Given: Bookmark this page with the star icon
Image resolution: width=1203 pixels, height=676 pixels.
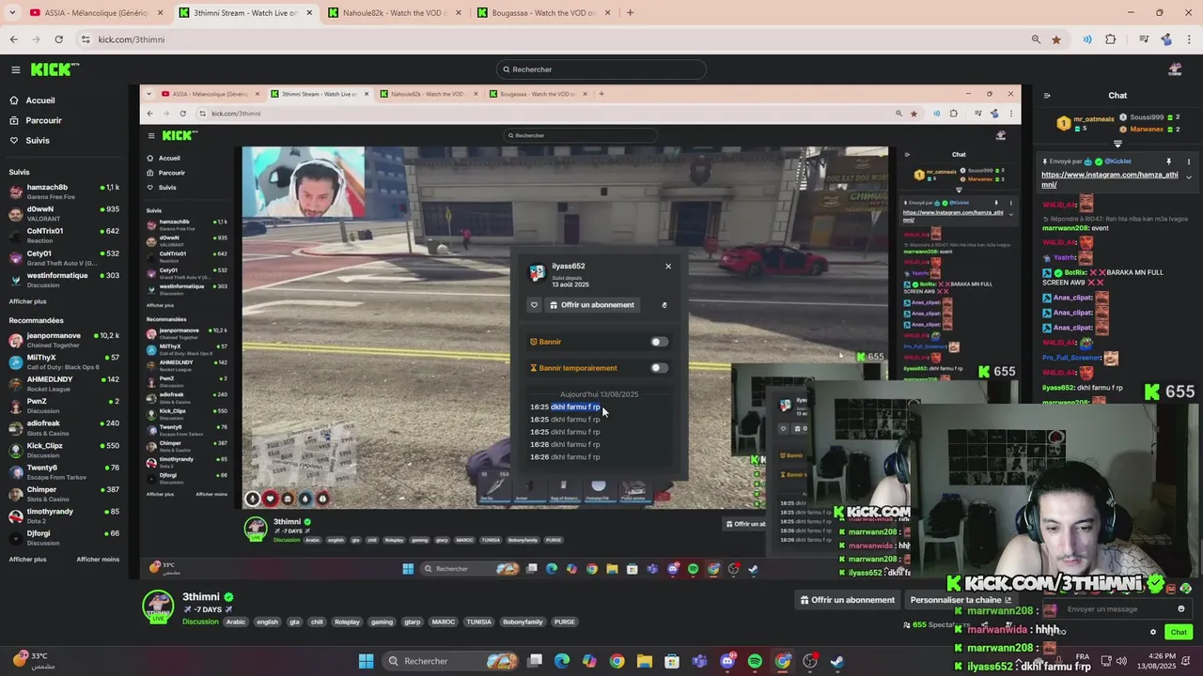Looking at the screenshot, I should [x=1056, y=39].
